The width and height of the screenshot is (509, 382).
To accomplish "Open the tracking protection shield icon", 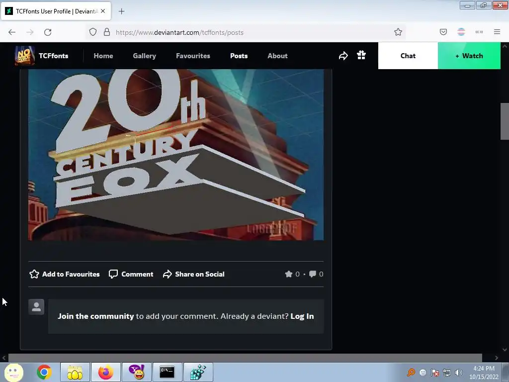I will (x=93, y=32).
